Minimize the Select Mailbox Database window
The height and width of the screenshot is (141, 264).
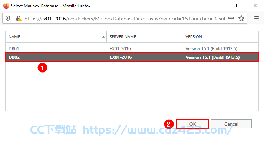click(x=221, y=6)
